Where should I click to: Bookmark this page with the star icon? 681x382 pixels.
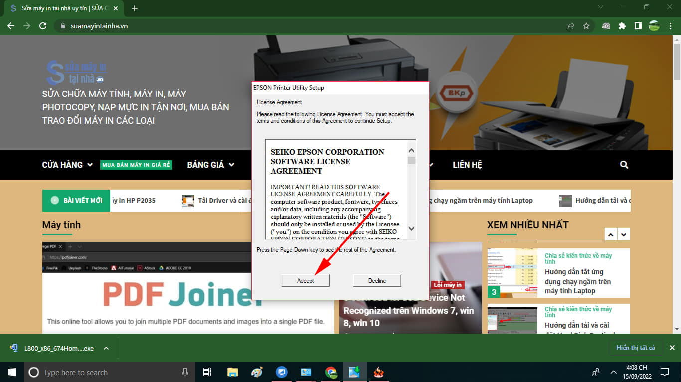point(586,26)
